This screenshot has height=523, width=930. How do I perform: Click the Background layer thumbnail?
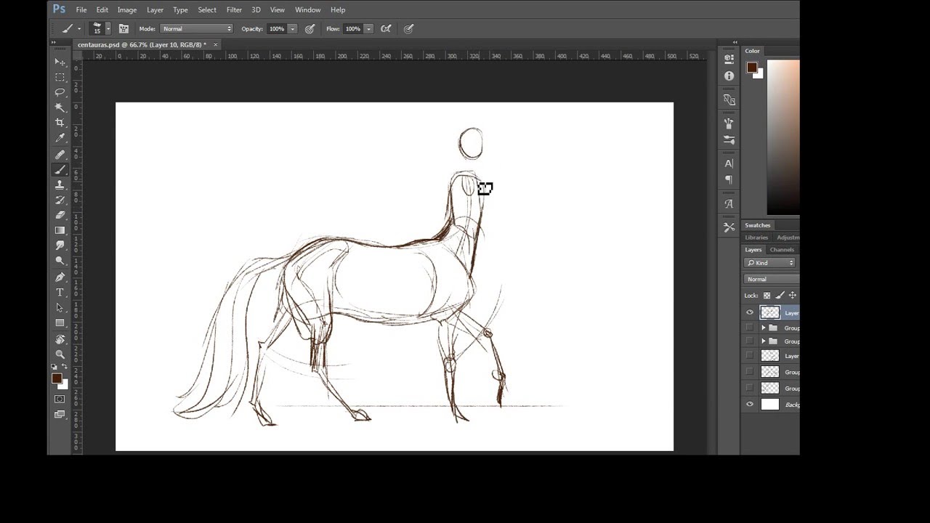769,405
